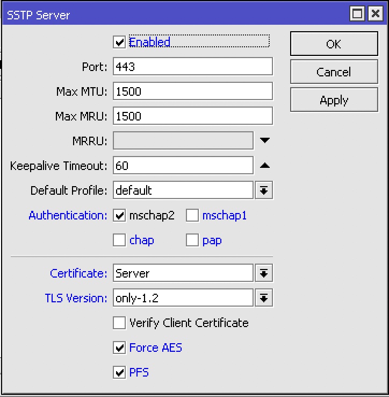Enable chap authentication checkbox
Viewport: 389px width, 397px height.
click(119, 240)
